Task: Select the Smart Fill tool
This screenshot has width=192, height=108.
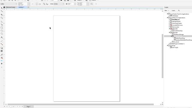Action: click(2, 61)
